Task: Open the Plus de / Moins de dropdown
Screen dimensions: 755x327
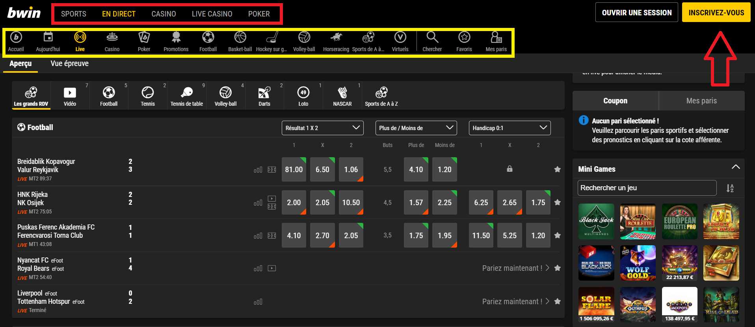Action: [x=416, y=128]
